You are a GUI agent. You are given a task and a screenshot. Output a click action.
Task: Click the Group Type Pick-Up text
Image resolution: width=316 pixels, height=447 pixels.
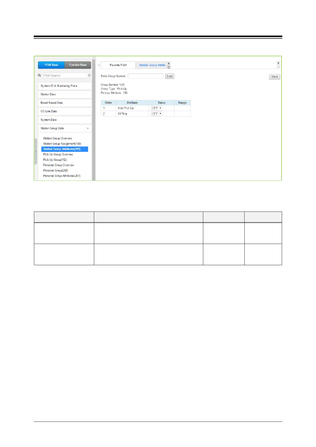point(114,89)
